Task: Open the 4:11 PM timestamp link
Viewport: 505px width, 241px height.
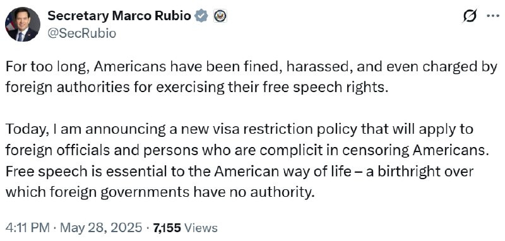Action: click(x=28, y=228)
